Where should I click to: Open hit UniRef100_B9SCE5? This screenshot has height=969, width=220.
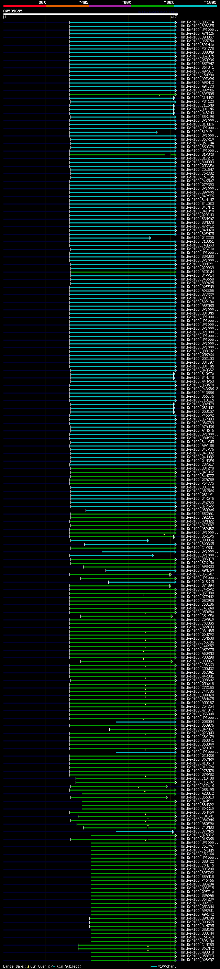[197, 26]
